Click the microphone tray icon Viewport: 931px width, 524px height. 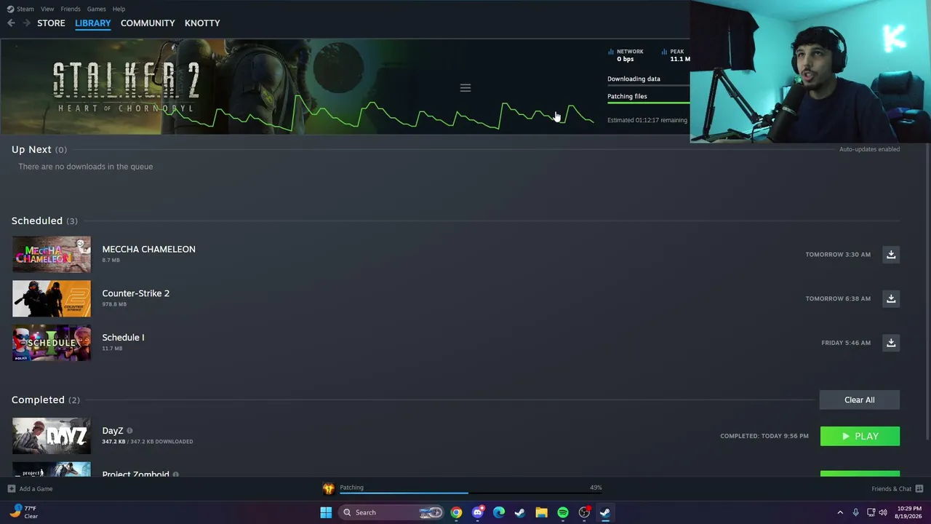point(855,512)
